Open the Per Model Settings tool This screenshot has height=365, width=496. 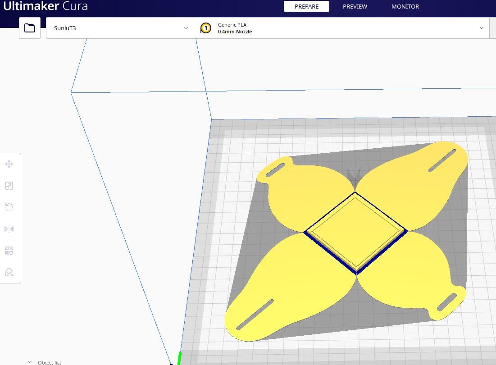click(9, 251)
